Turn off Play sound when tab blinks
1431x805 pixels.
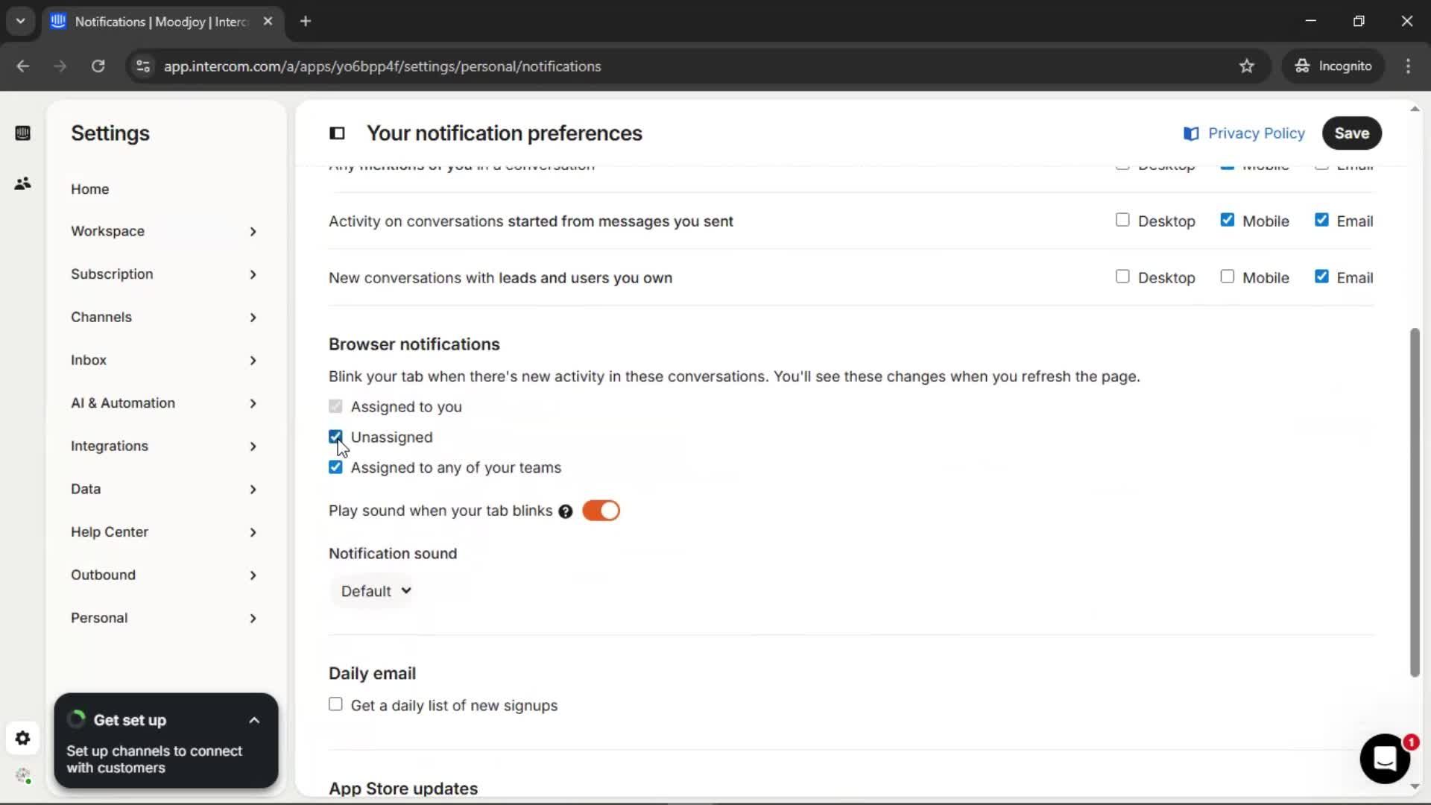601,511
